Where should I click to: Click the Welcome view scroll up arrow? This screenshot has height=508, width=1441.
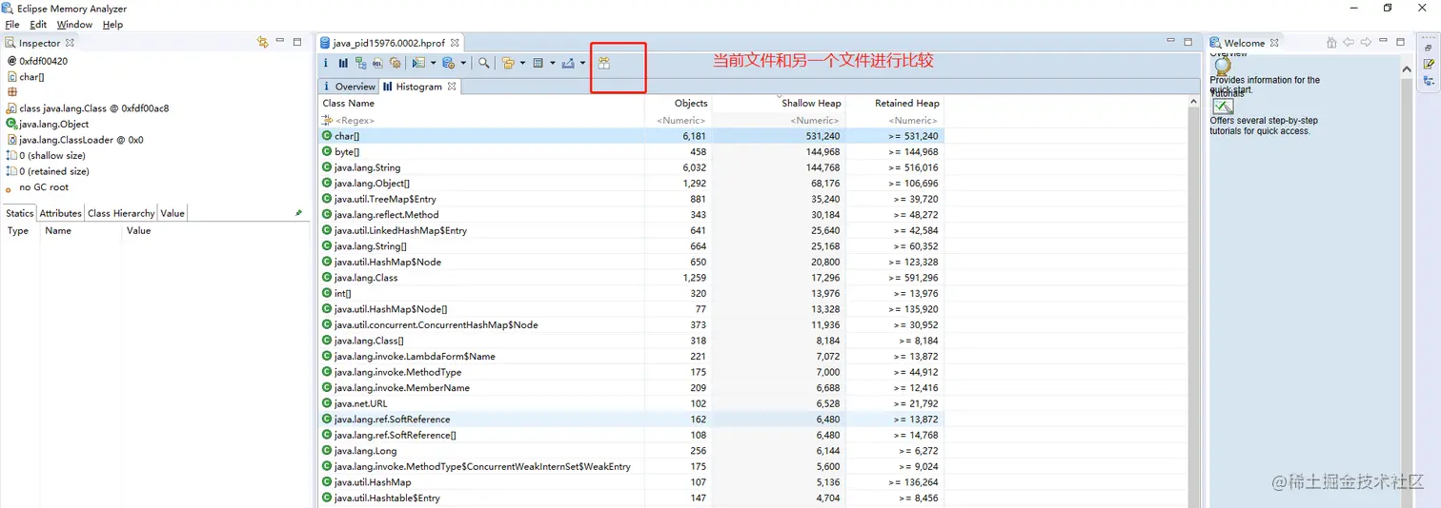pos(1407,69)
